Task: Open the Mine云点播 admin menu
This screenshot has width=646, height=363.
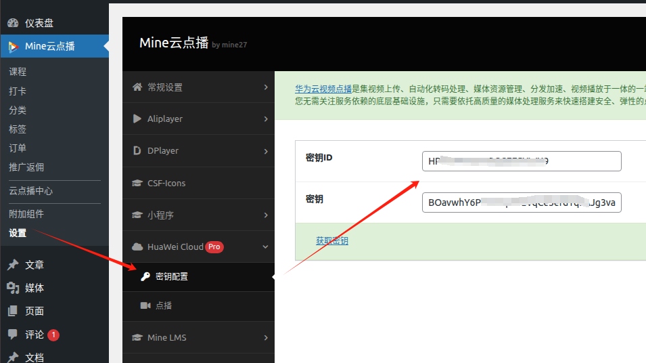Action: pos(54,46)
